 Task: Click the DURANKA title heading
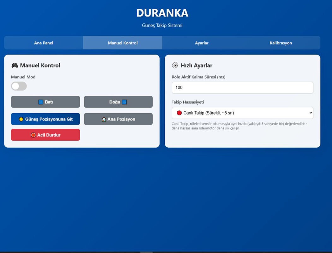click(x=162, y=13)
